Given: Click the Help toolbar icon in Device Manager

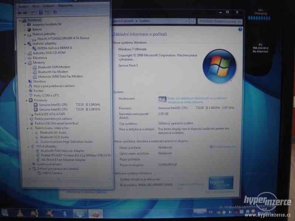Looking at the screenshot, I should click(41, 13).
